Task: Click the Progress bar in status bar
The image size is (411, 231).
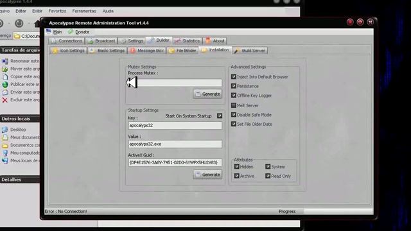Action: coord(338,211)
